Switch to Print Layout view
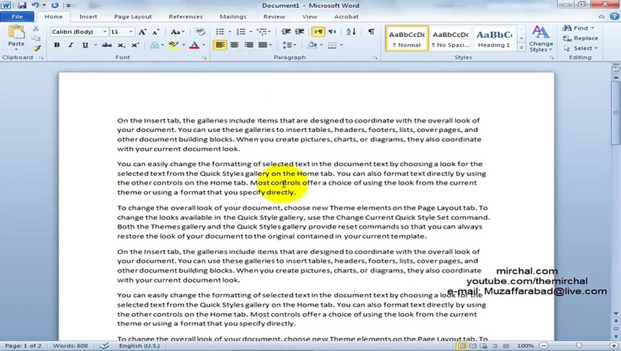 pyautogui.click(x=461, y=346)
